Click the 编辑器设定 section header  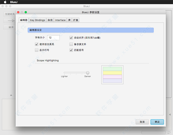91,30
